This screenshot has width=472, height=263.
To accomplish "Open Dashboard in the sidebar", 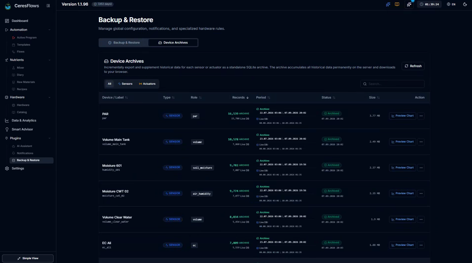I will pyautogui.click(x=20, y=21).
